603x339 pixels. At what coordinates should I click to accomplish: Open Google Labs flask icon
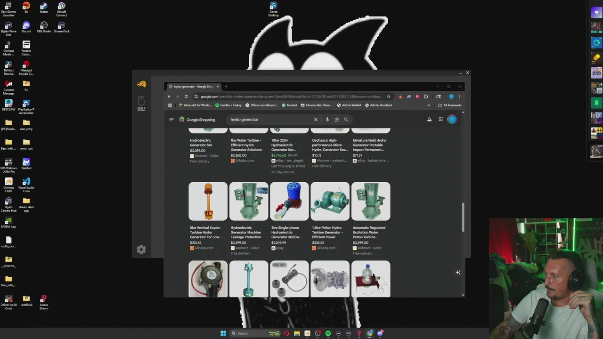coord(429,120)
